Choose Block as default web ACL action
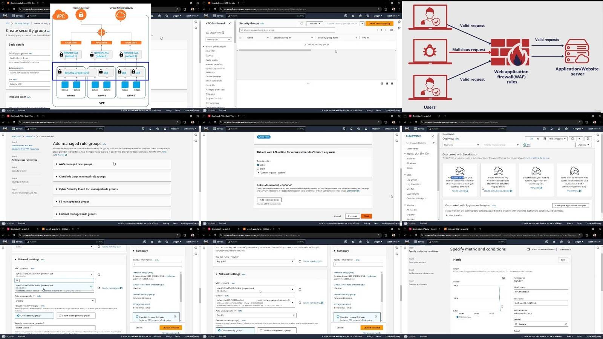The width and height of the screenshot is (603, 339). click(x=258, y=169)
